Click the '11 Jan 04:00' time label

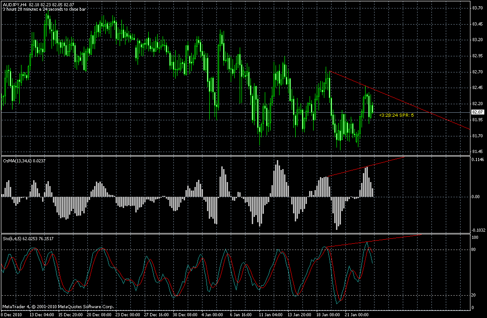pos(271,315)
